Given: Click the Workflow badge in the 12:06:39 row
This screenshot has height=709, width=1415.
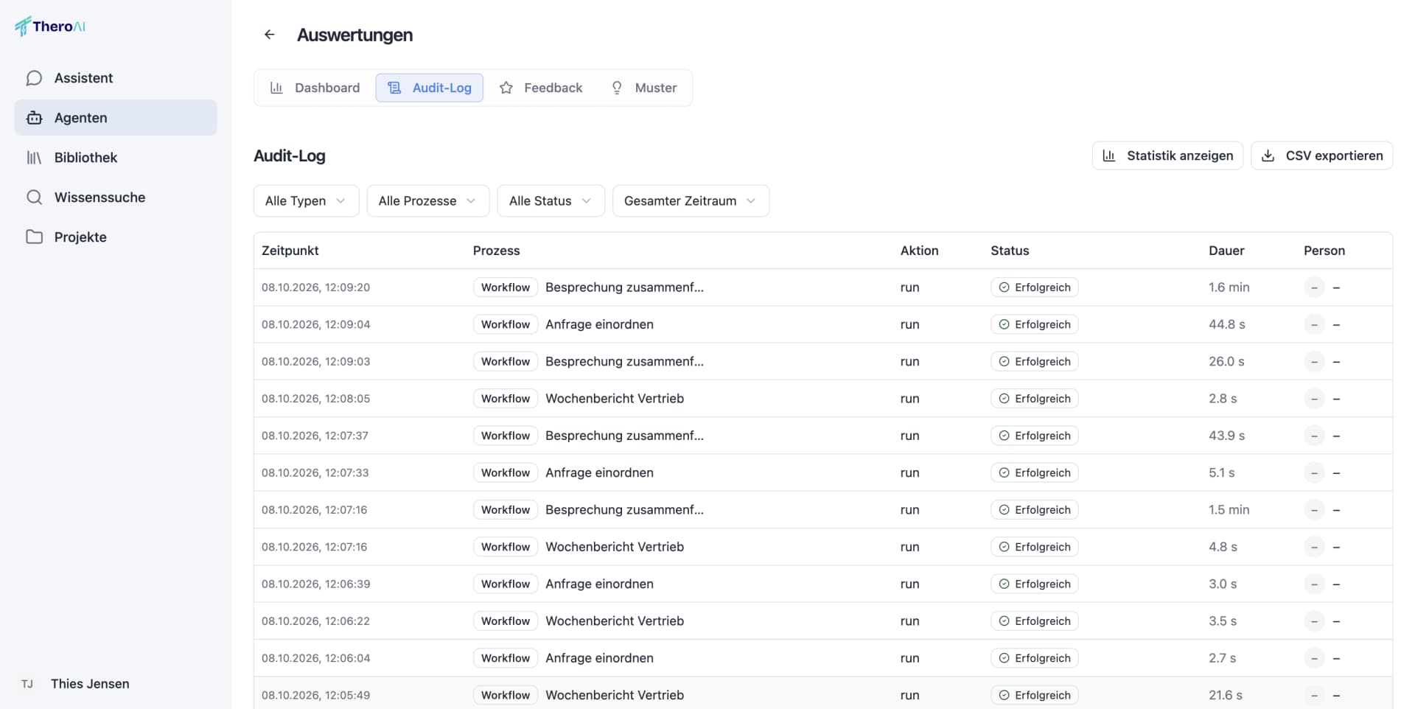Looking at the screenshot, I should pyautogui.click(x=506, y=584).
